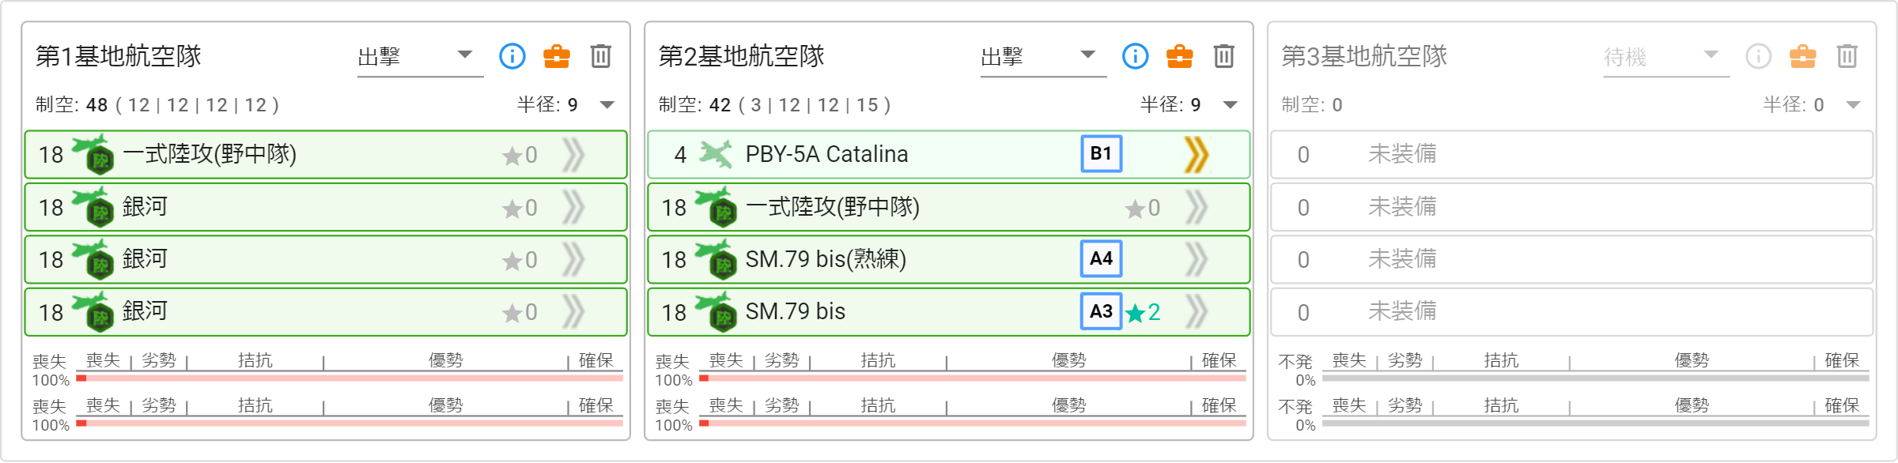Screen dimensions: 1898x463
Task: Click the A3 badge on SM.79 bis
Action: click(x=1101, y=312)
